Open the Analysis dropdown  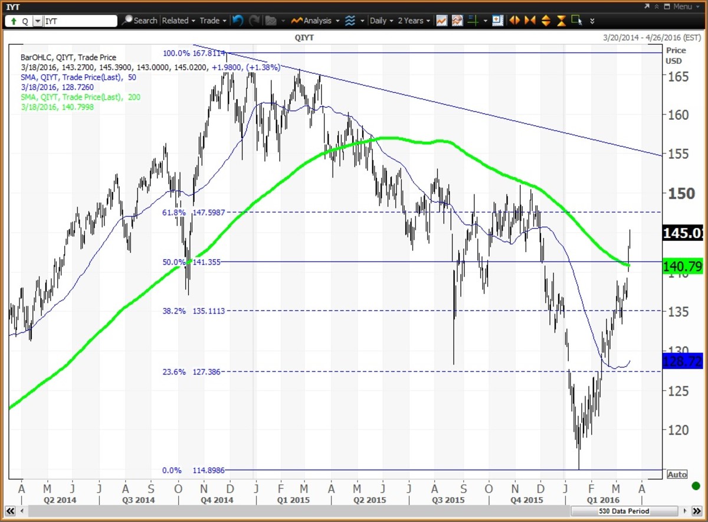[316, 21]
